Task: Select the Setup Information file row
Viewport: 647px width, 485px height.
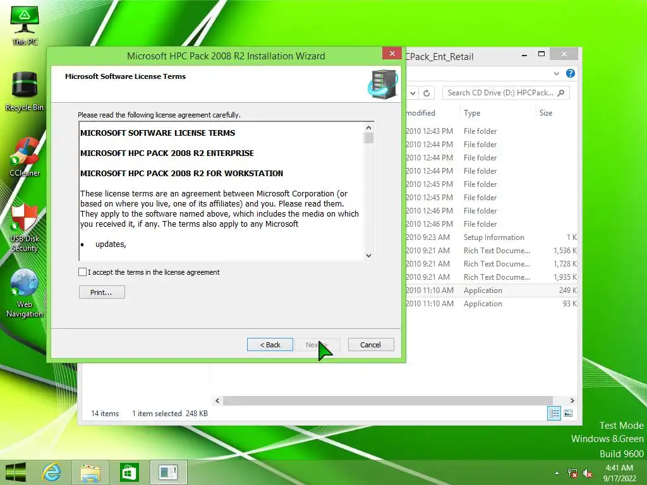Action: coord(492,237)
